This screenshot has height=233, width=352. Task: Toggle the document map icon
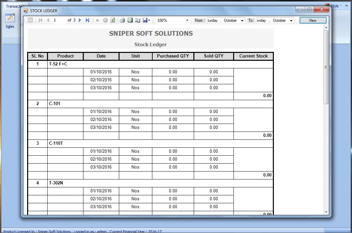(x=30, y=20)
